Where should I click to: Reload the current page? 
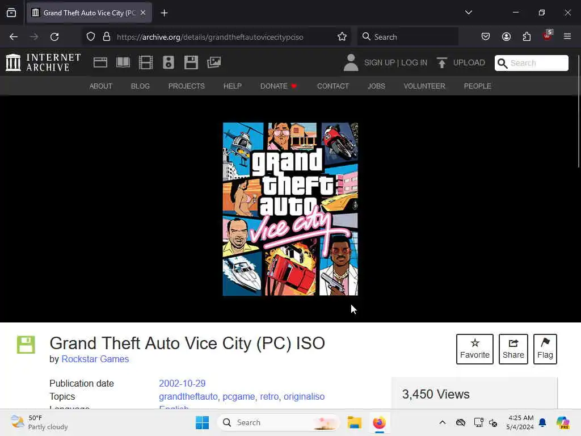pyautogui.click(x=54, y=37)
